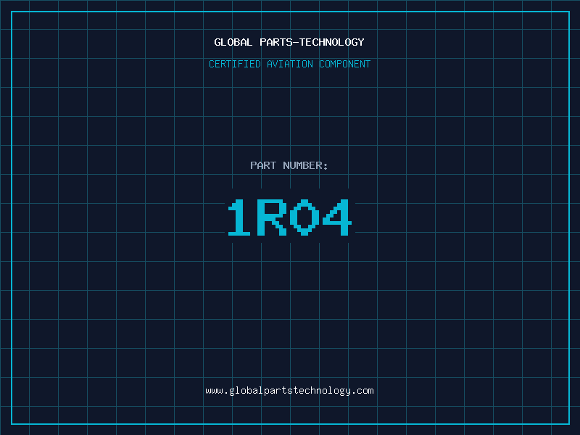The image size is (580, 435).
Task: Click the word CERTIFIED in the subtitle
Action: (x=235, y=64)
